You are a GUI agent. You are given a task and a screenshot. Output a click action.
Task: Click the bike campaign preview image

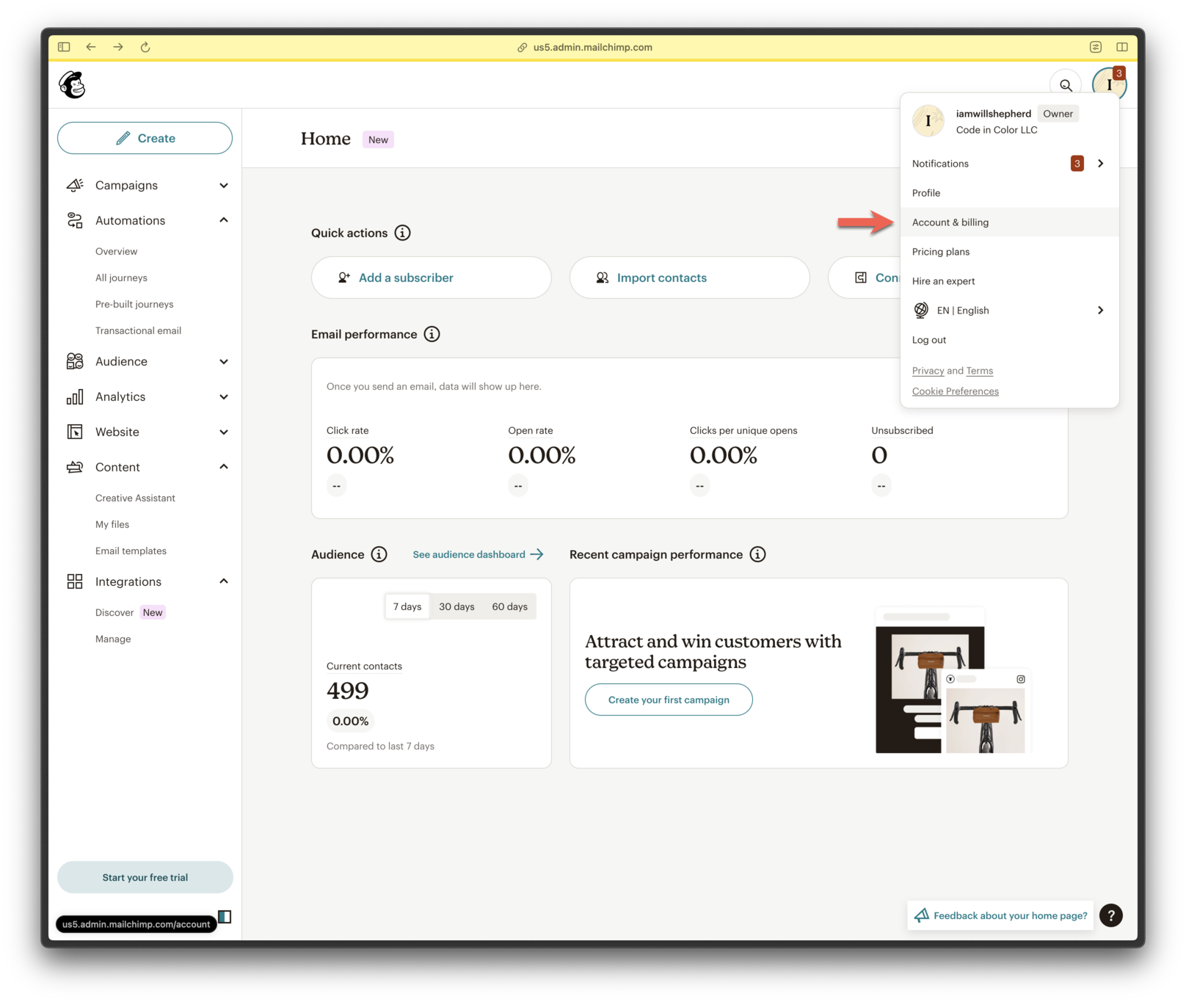(x=953, y=680)
